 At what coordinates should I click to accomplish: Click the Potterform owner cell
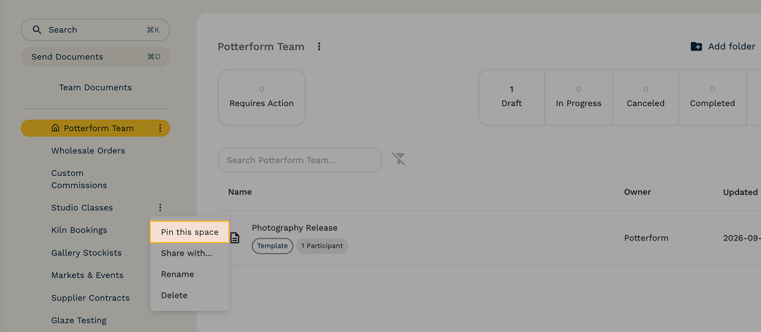point(646,238)
